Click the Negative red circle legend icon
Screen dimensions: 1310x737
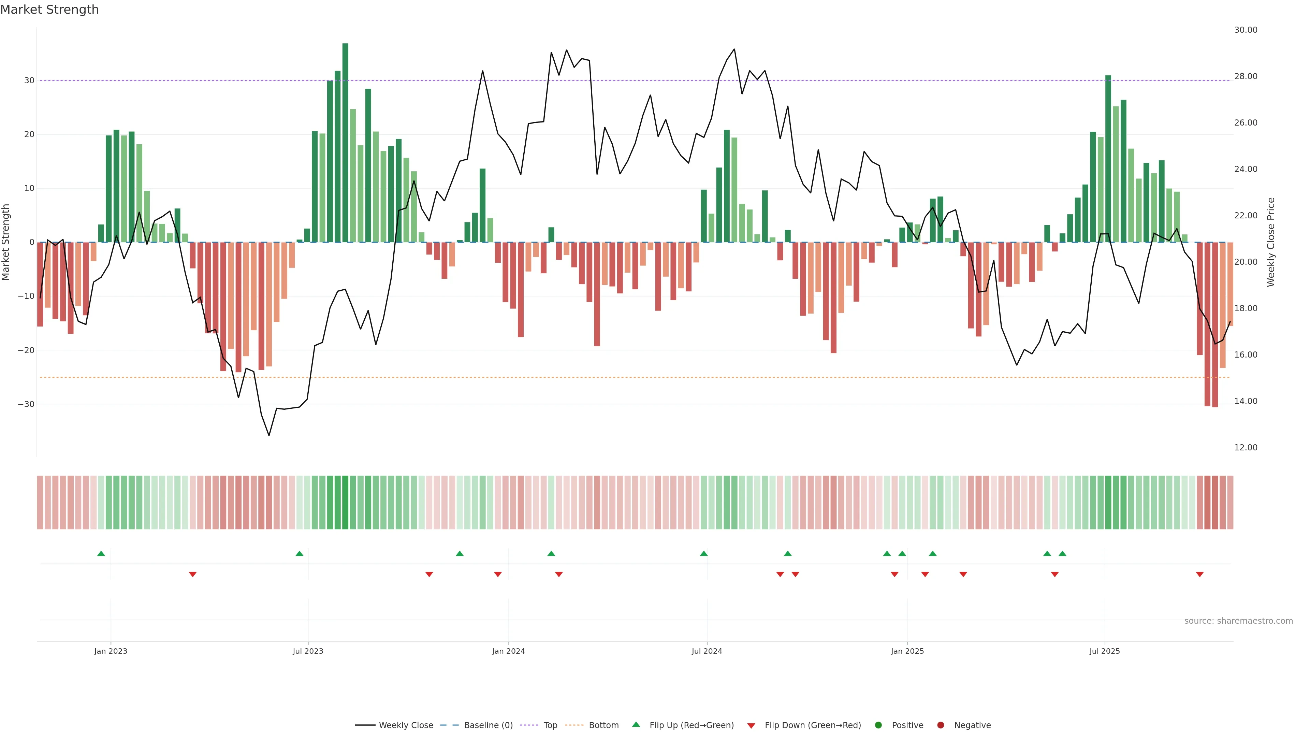pos(940,725)
